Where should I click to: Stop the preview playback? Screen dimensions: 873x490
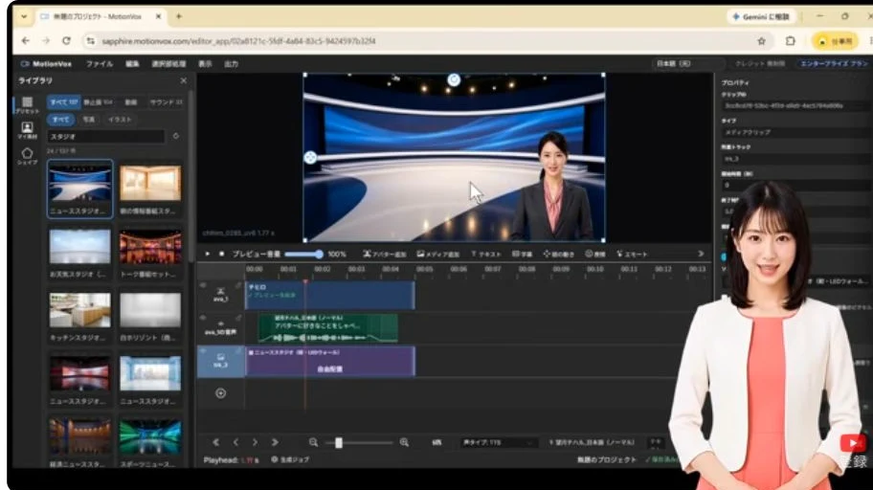pos(221,254)
